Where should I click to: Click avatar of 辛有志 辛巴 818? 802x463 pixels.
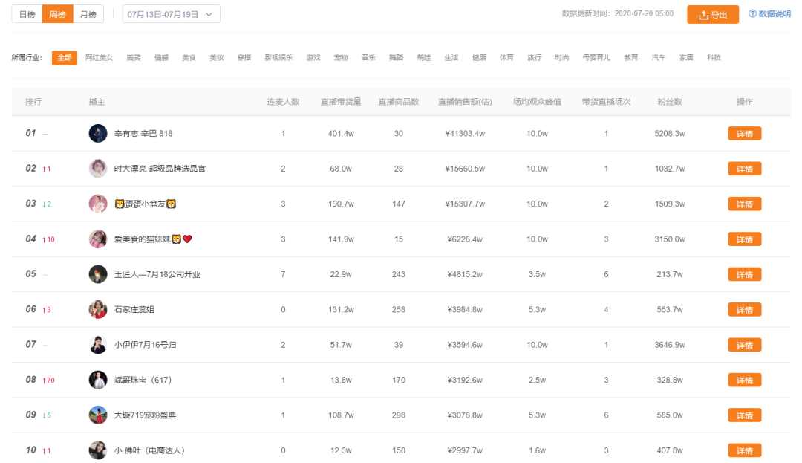point(98,134)
